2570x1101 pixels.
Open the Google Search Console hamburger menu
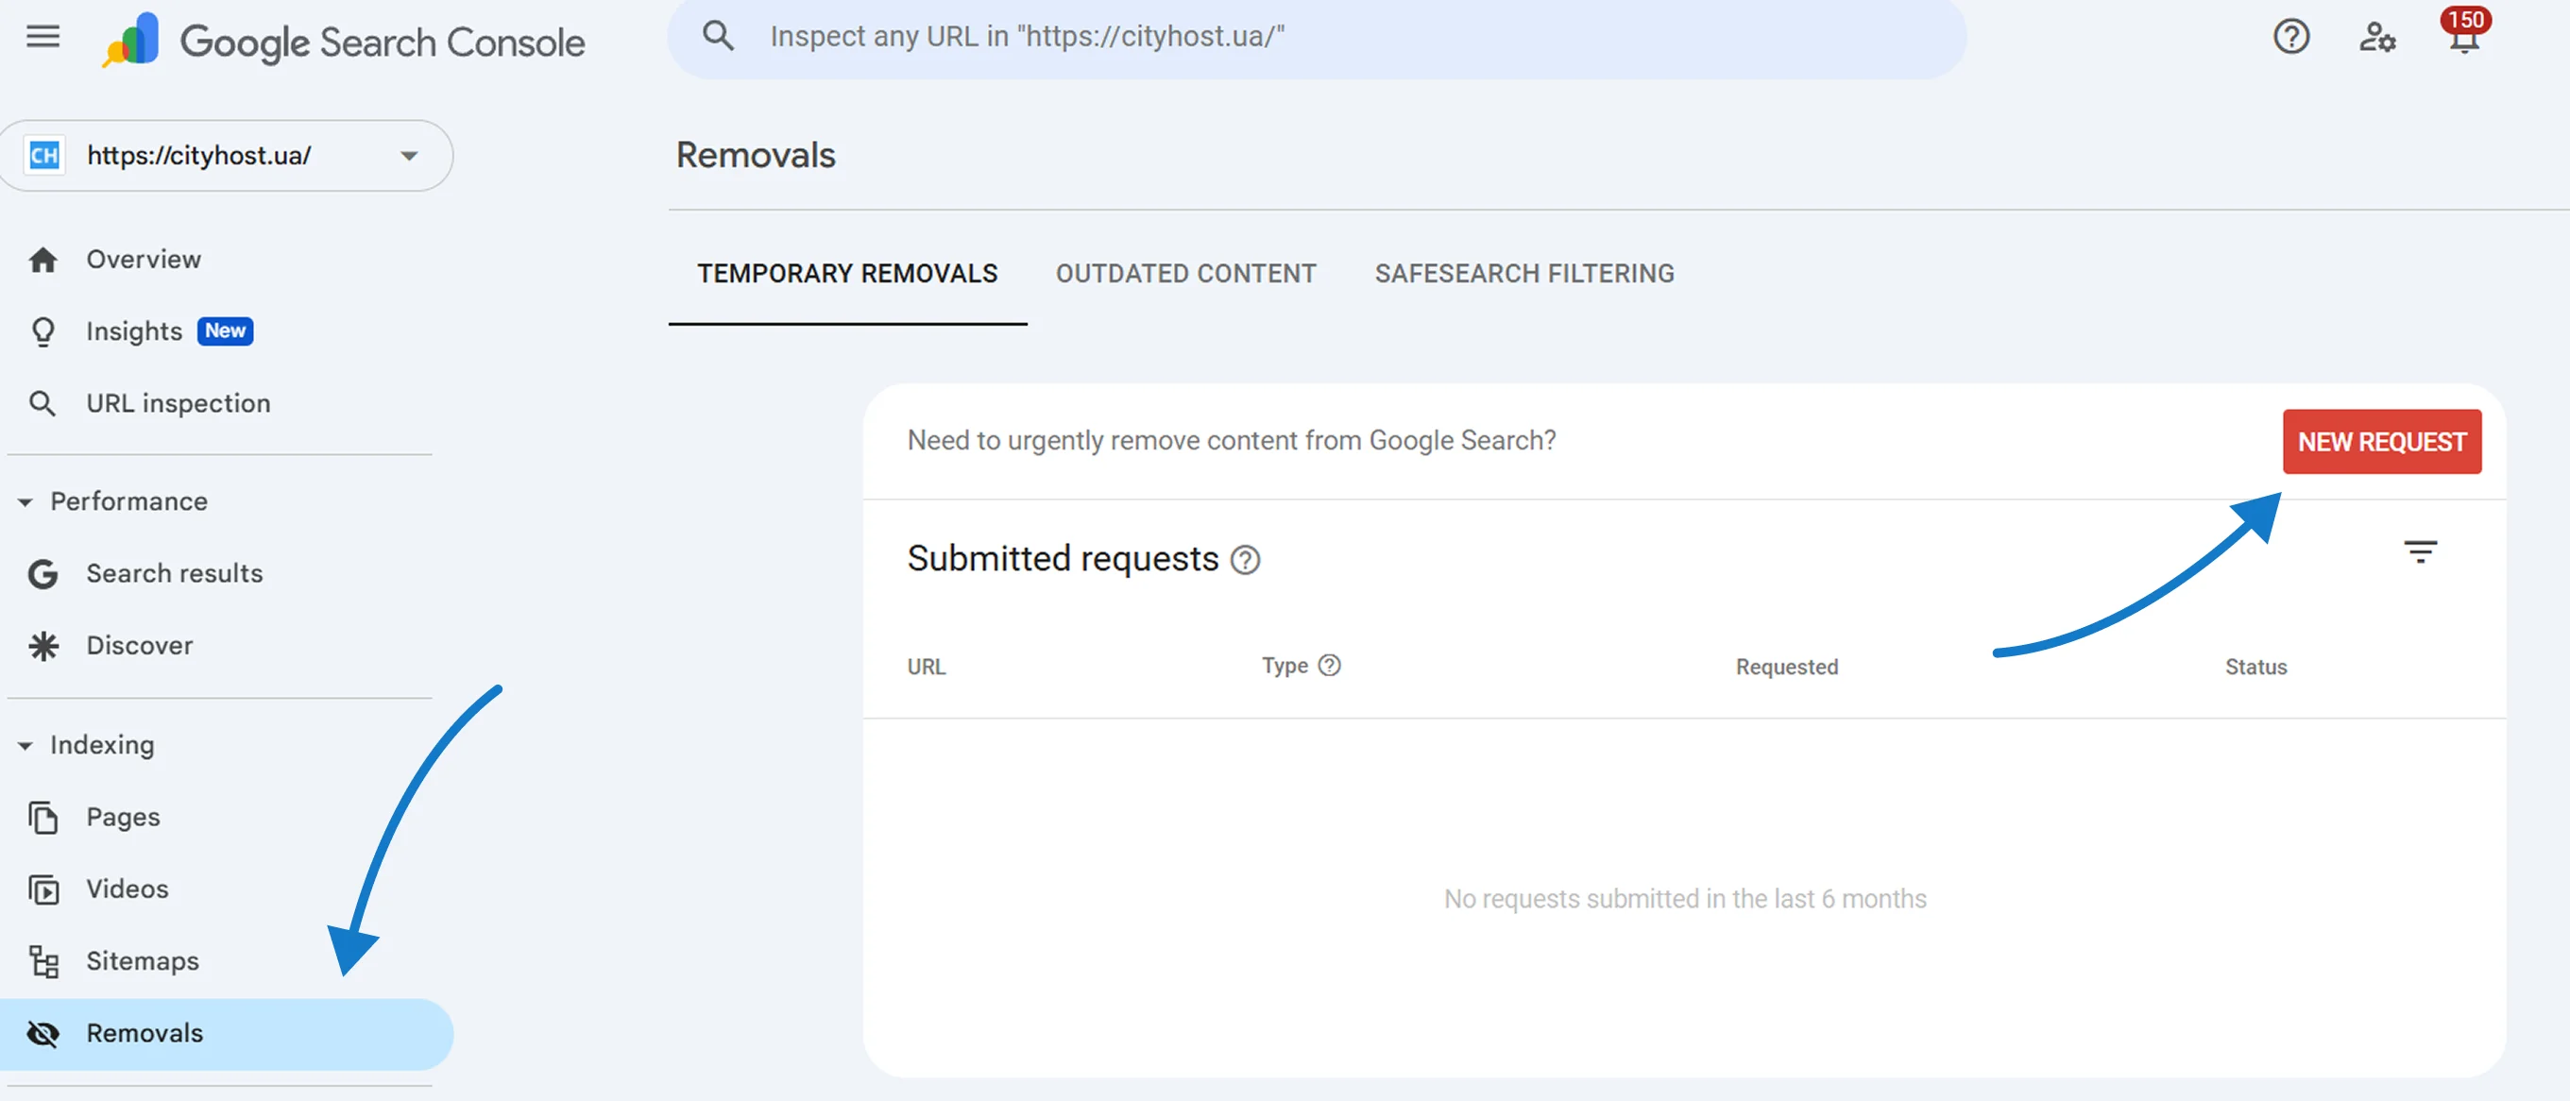tap(42, 37)
